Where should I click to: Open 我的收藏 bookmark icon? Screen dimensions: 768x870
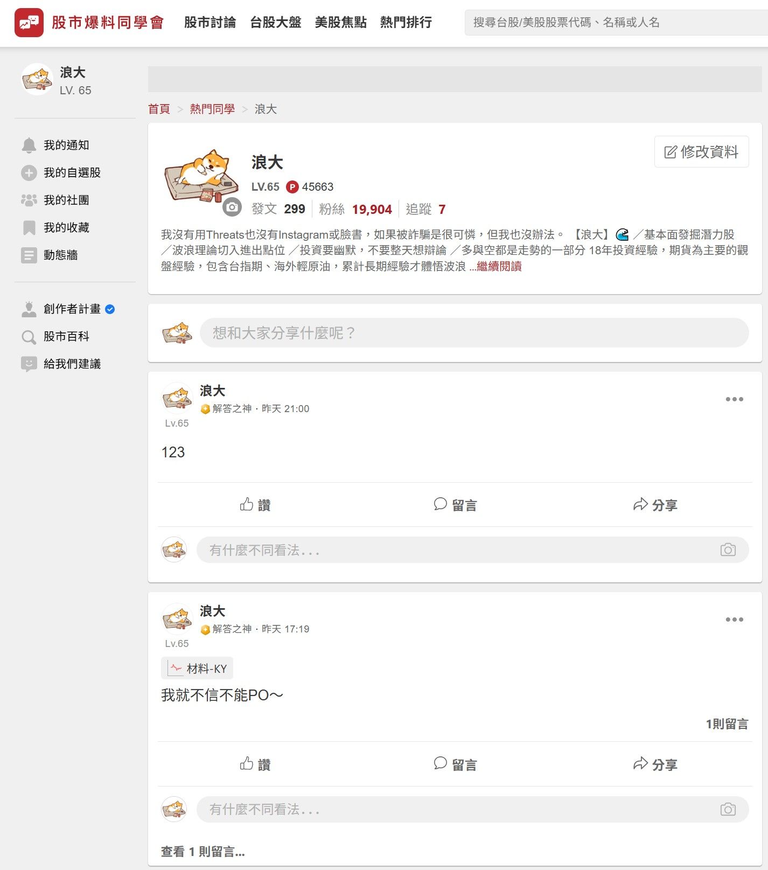point(29,227)
